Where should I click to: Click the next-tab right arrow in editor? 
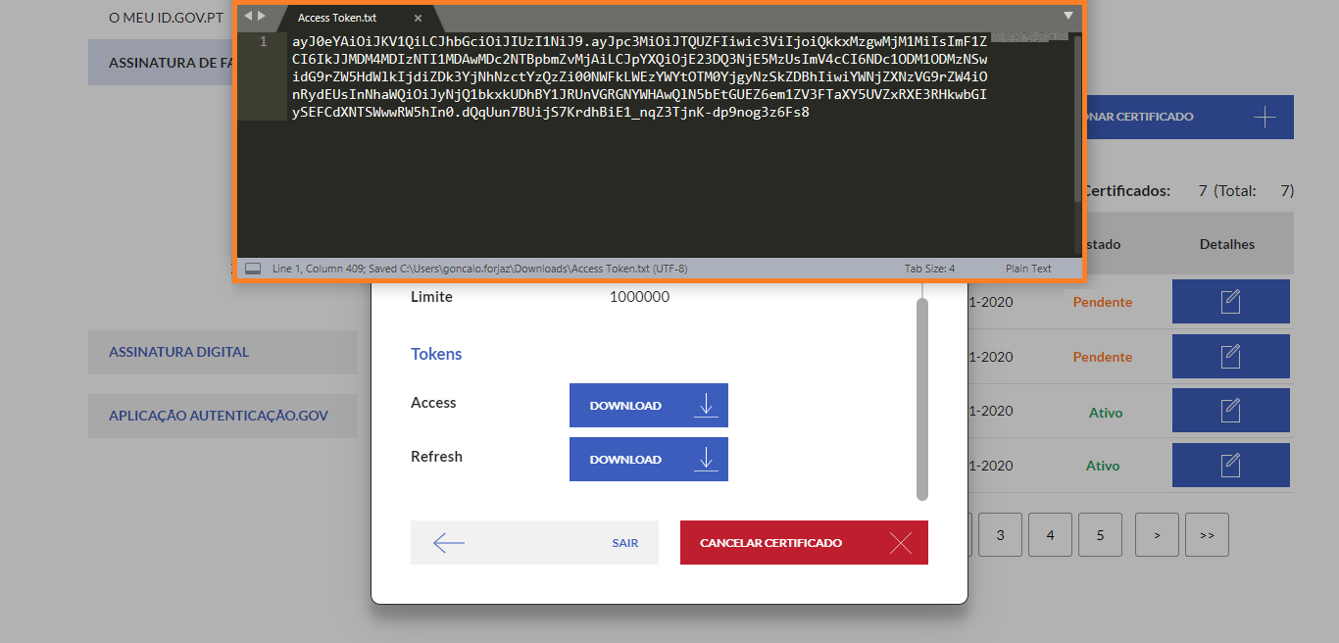(x=262, y=17)
